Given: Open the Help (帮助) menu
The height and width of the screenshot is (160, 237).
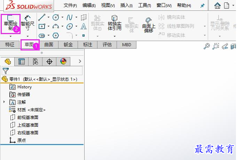Looking at the screenshot, I should click(x=184, y=6).
